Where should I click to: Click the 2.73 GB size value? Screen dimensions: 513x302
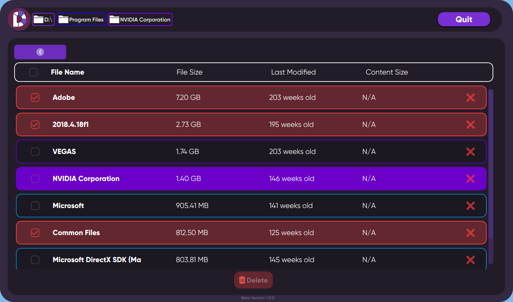[x=188, y=124]
